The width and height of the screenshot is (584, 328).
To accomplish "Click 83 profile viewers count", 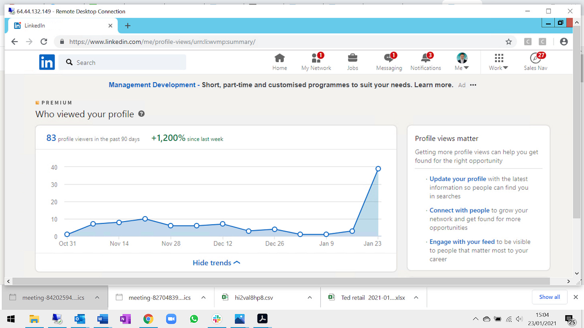I will pos(51,138).
